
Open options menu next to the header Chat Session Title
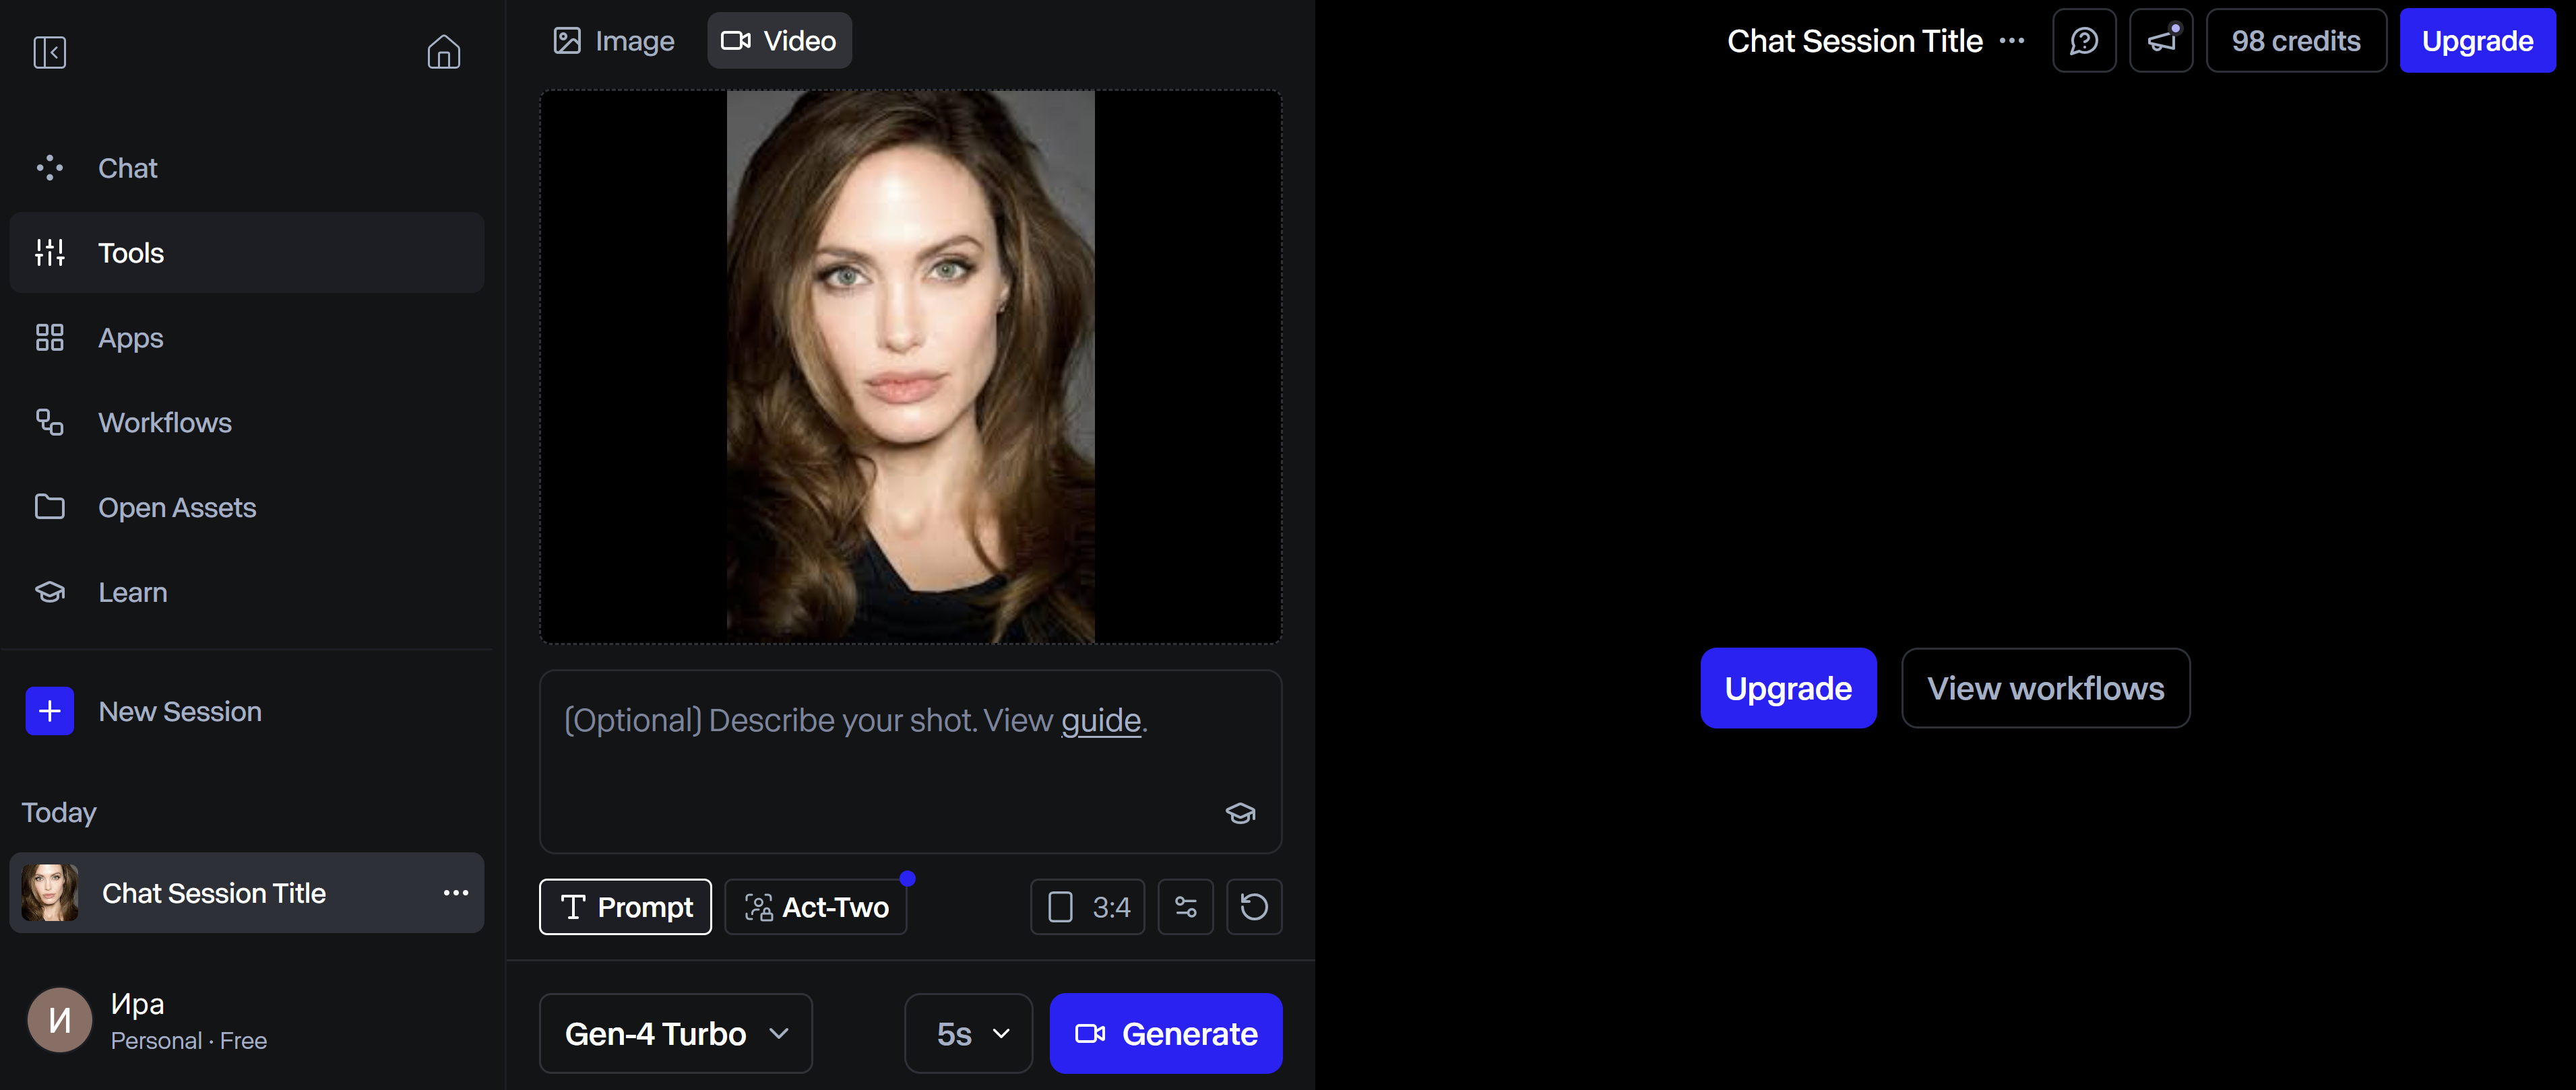pyautogui.click(x=2012, y=41)
